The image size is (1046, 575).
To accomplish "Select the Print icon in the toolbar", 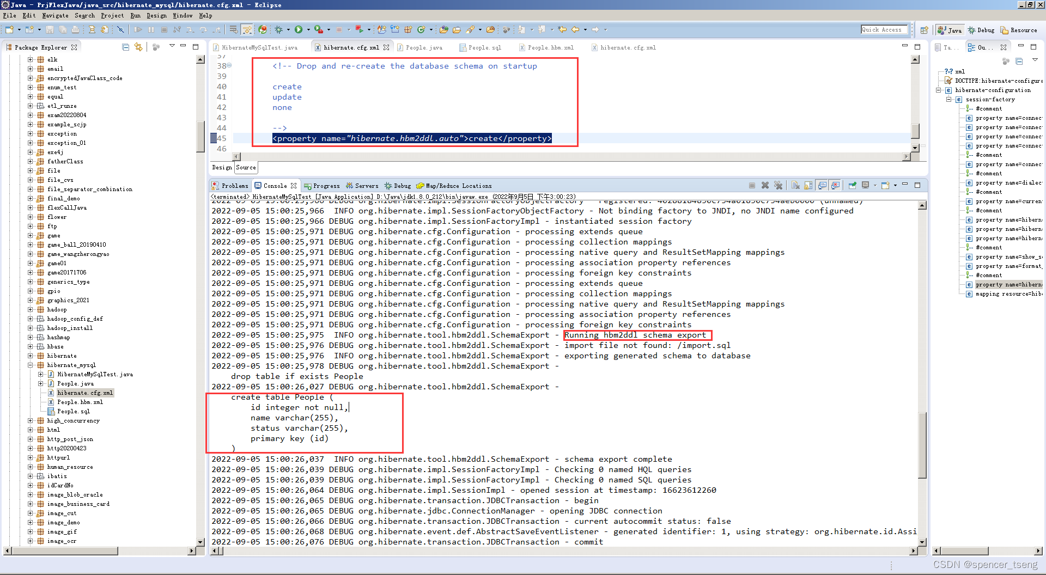I will (75, 30).
